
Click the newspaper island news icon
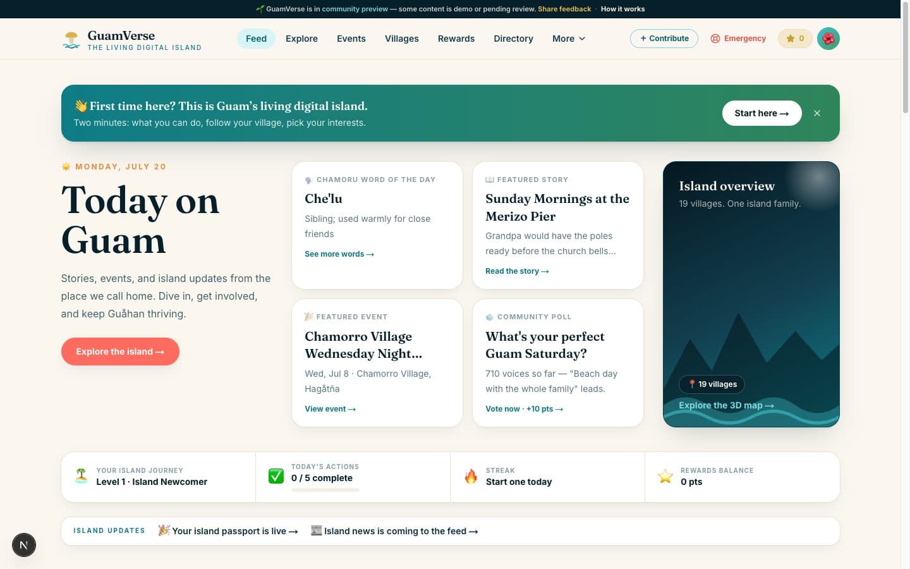coord(316,530)
